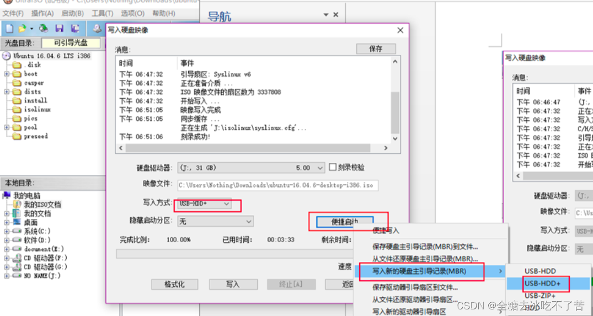This screenshot has width=593, height=316.
Task: Click the Save As toolbar icon
Action: pos(75,28)
